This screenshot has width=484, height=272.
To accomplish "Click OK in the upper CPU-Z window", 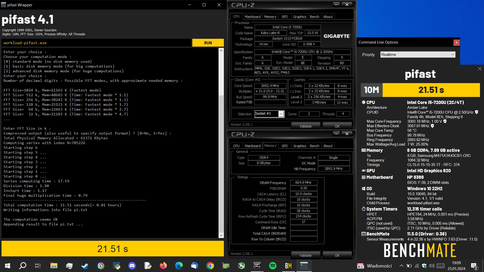I will [337, 126].
